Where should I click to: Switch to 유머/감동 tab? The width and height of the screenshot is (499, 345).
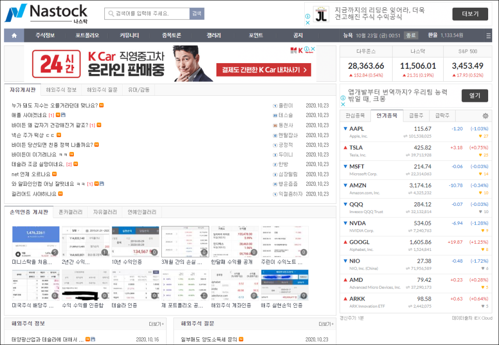[139, 90]
